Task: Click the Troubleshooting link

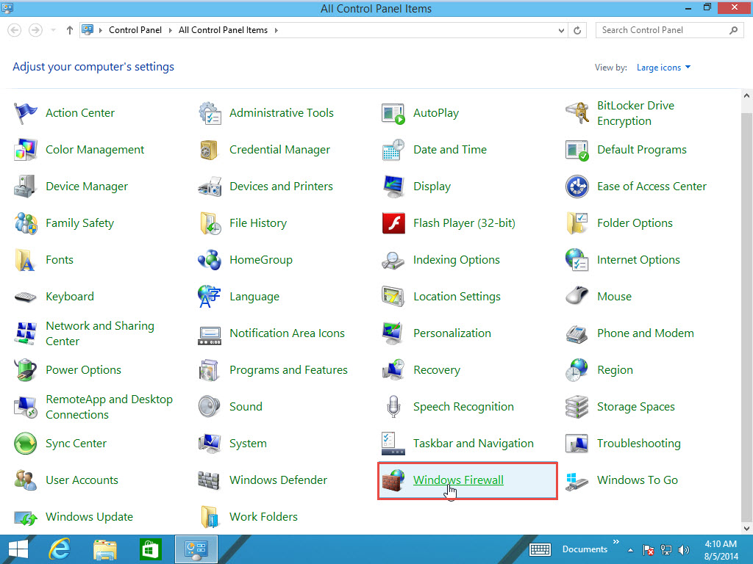Action: click(x=639, y=444)
